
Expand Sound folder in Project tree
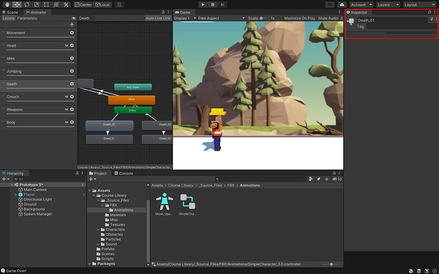point(98,244)
